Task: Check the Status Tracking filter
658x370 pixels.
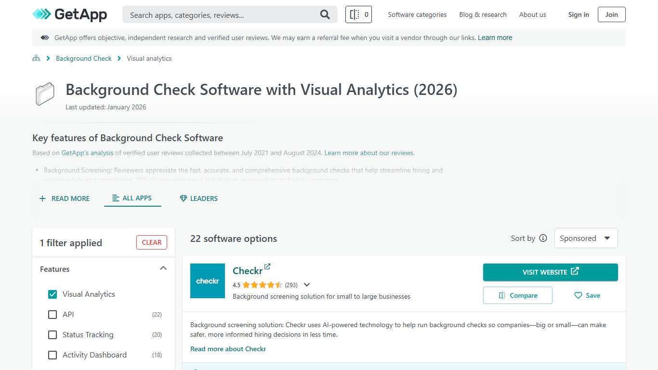Action: tap(52, 334)
